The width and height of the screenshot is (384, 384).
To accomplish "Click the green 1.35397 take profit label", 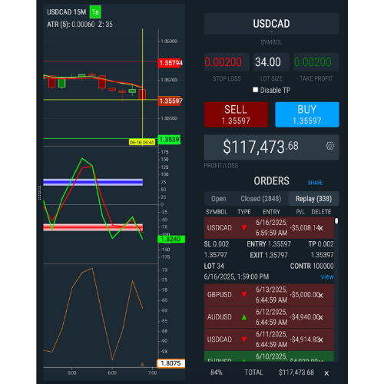I will pyautogui.click(x=170, y=140).
